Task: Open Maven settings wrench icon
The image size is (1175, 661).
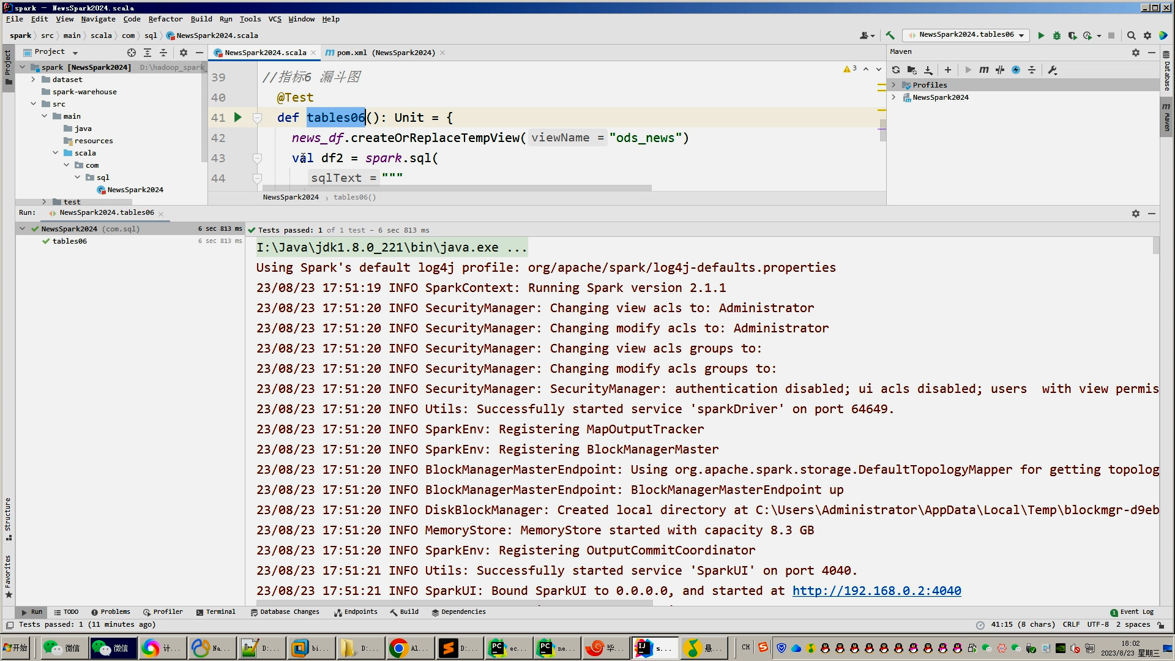Action: click(x=1053, y=70)
